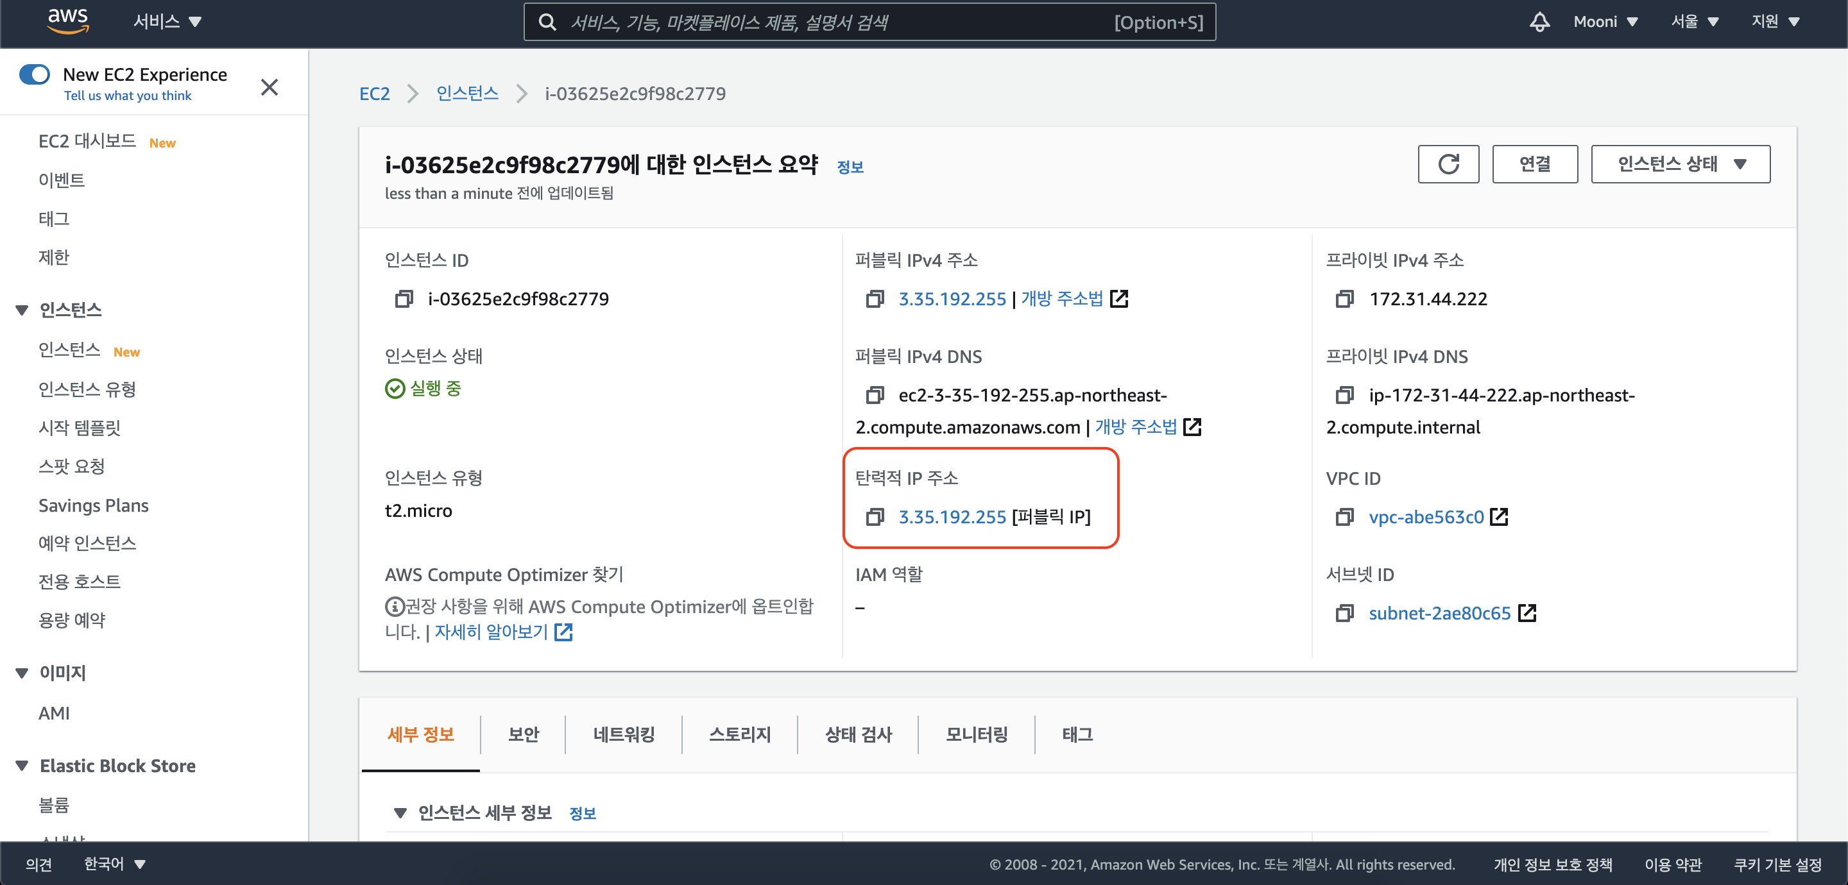
Task: Switch to the 모니터링 tab
Action: (975, 734)
